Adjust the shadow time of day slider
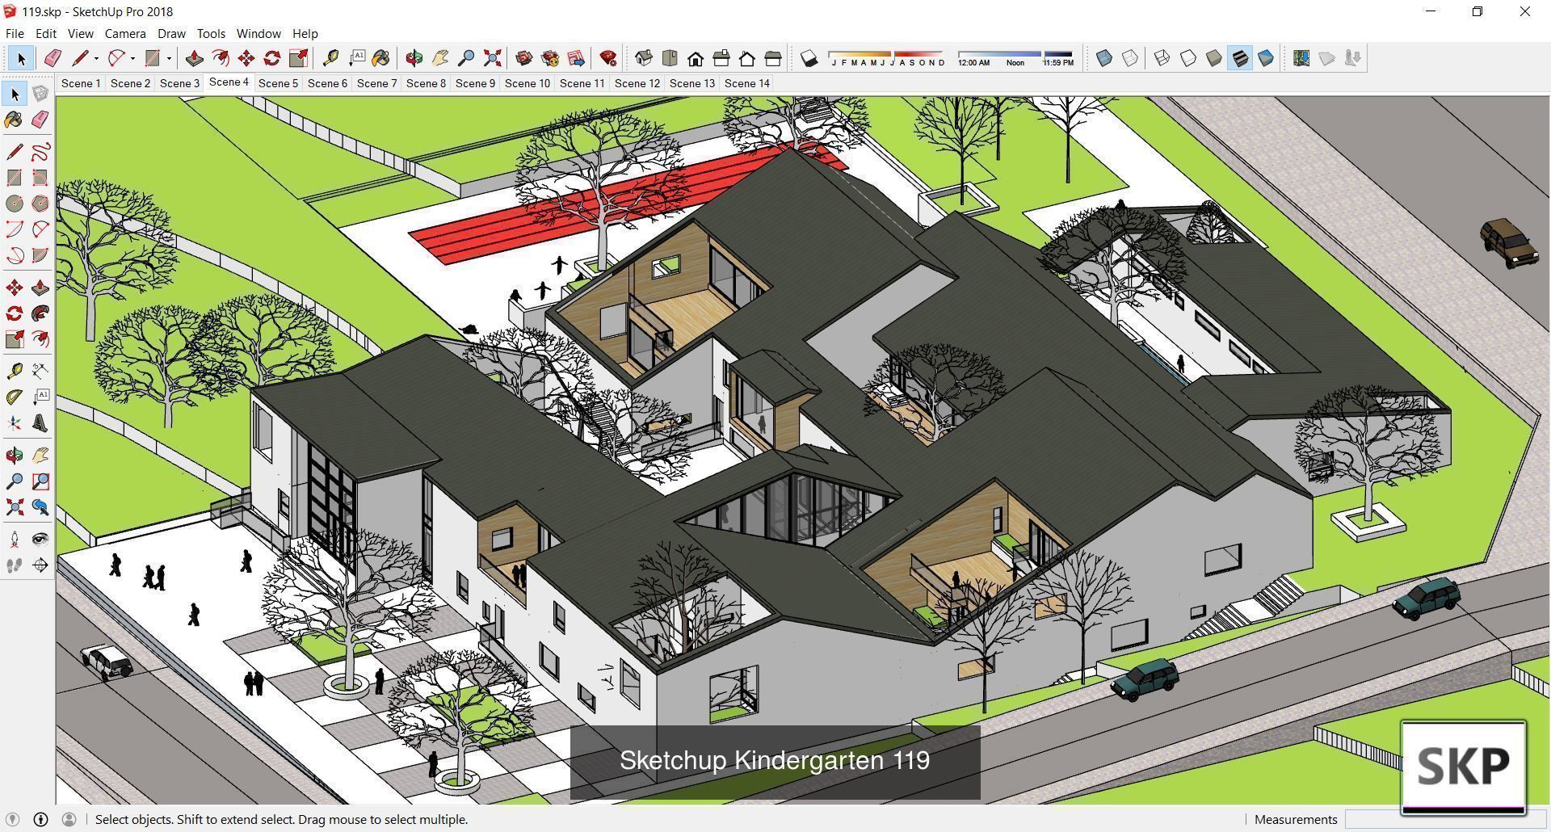 point(1016,58)
